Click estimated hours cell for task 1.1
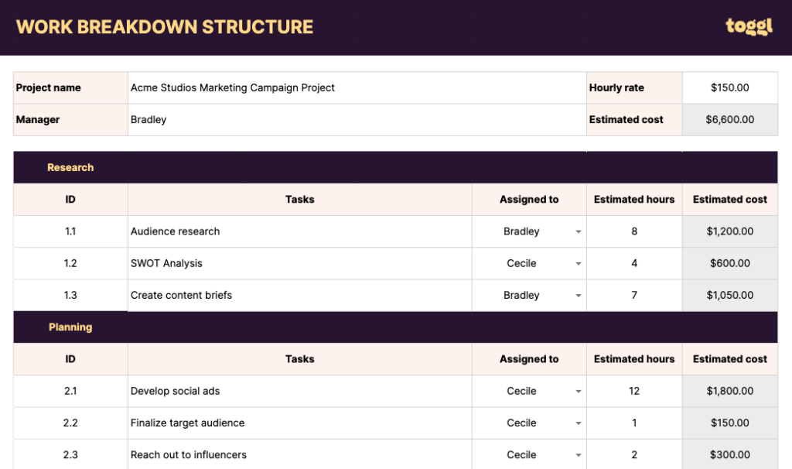 [x=634, y=231]
